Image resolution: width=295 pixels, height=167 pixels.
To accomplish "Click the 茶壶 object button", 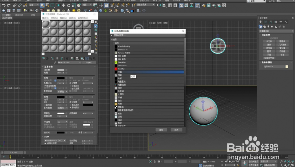I will pyautogui.click(x=269, y=55).
